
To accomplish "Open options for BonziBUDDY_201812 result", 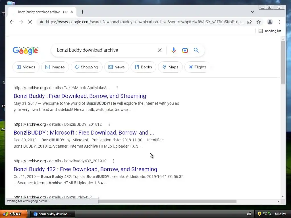I will pos(109,124).
